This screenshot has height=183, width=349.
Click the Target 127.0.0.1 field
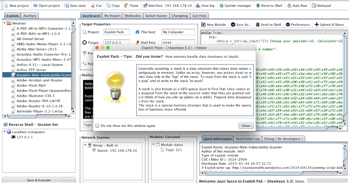coord(116,43)
